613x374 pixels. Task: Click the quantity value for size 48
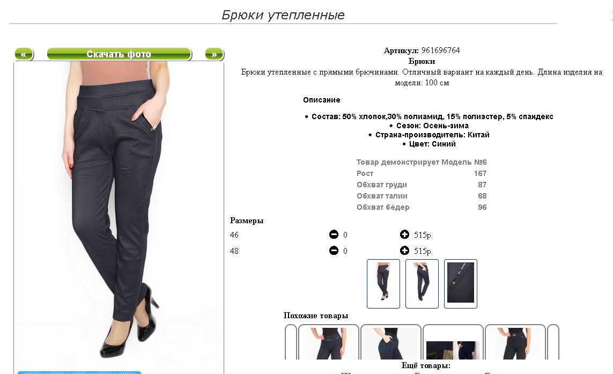pyautogui.click(x=345, y=251)
